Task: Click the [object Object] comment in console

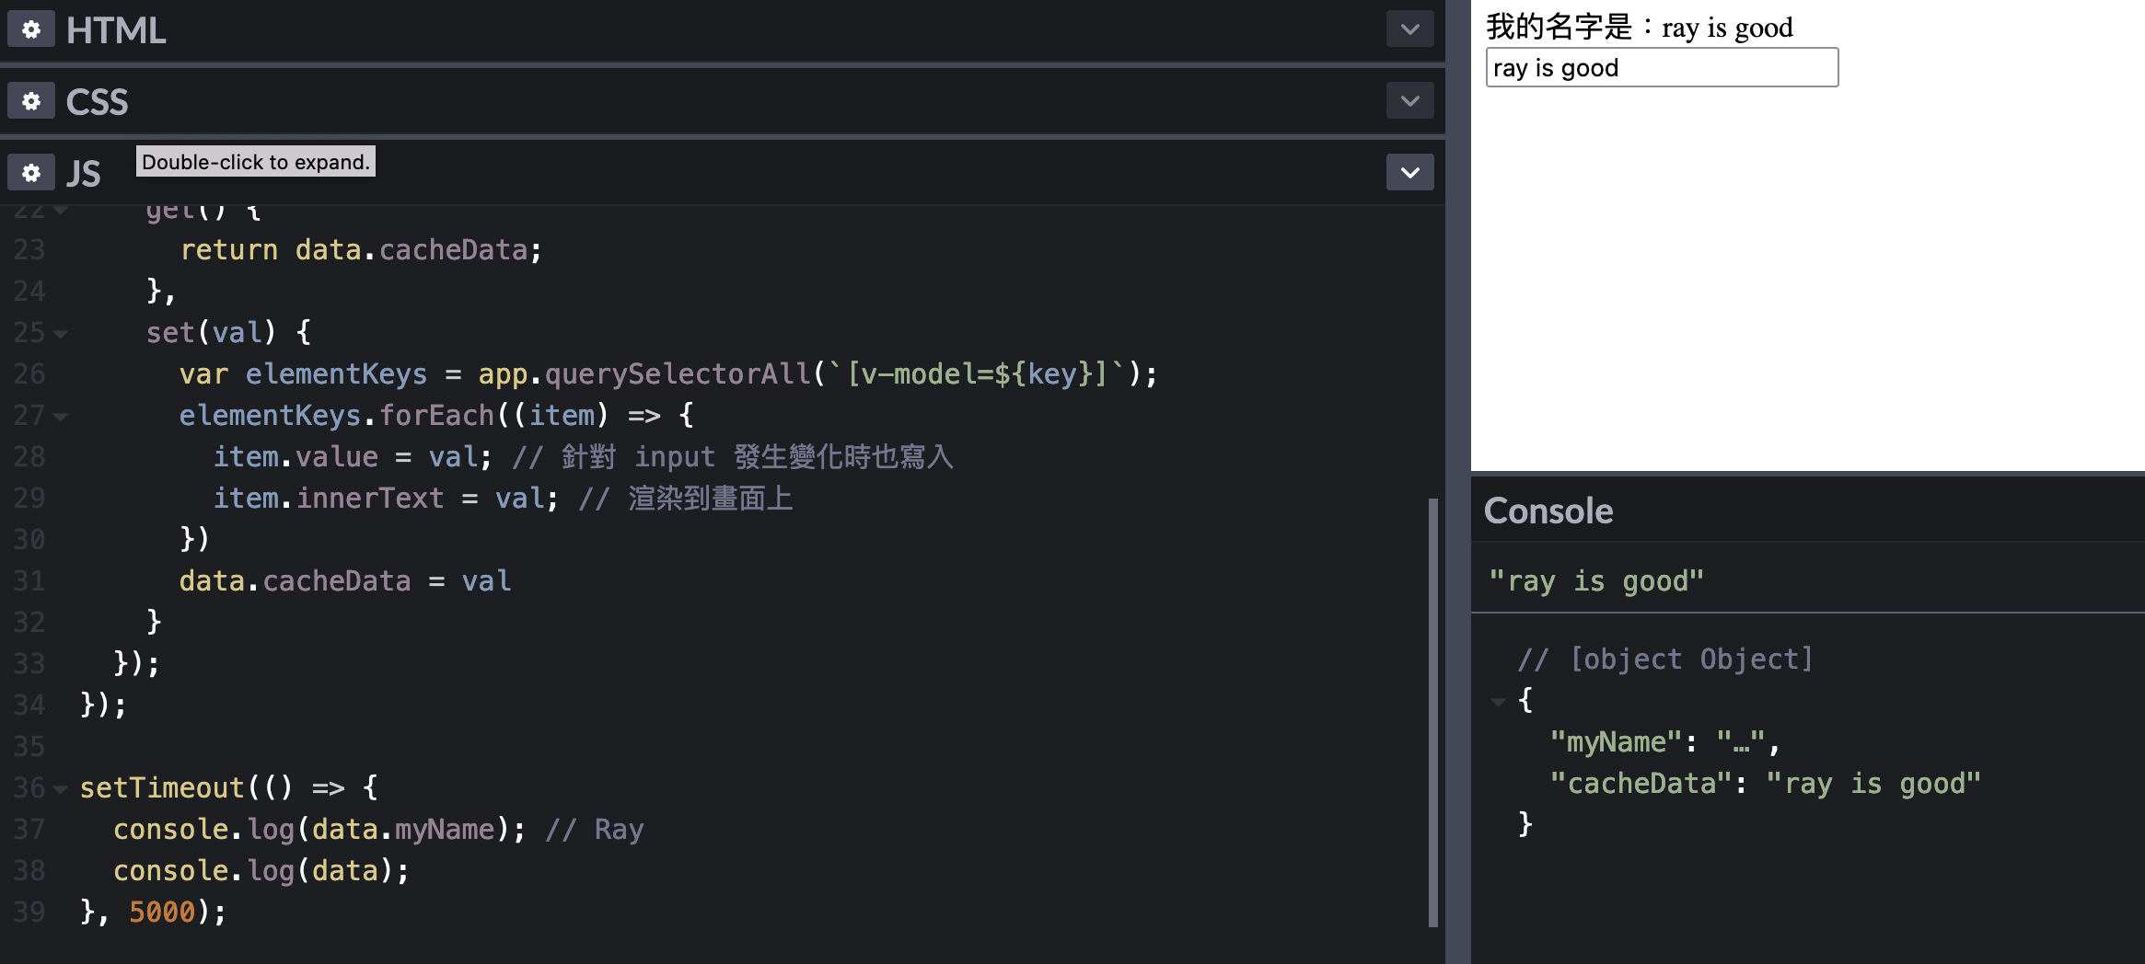Action: click(1665, 660)
